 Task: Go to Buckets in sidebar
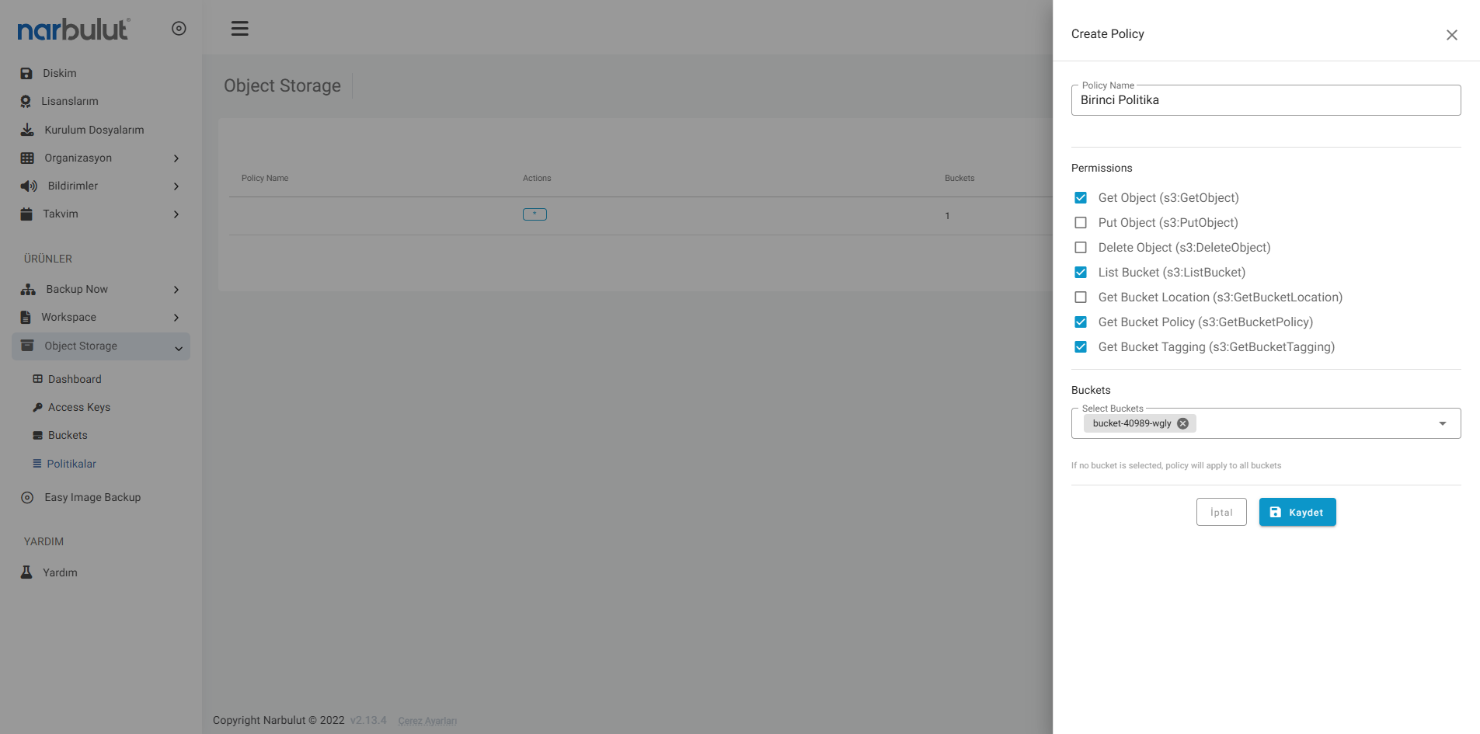click(68, 436)
